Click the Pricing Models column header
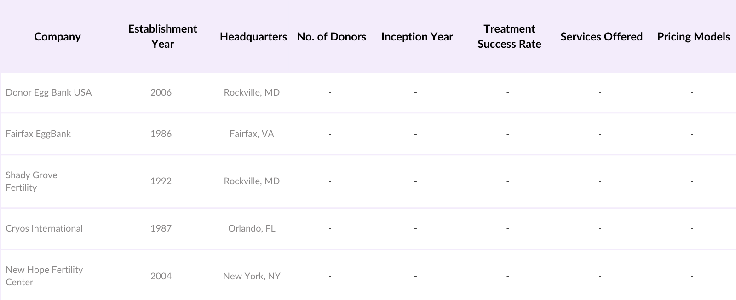 pos(693,37)
